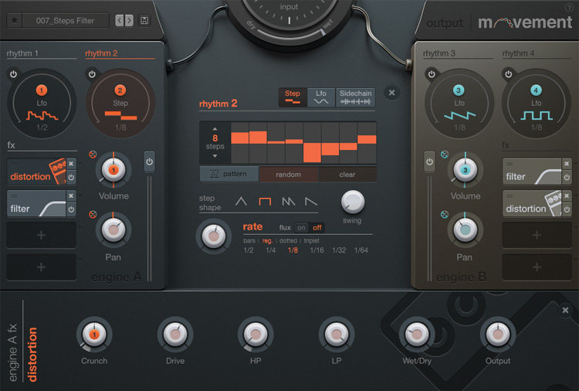
Task: Clear engine A Volume modulation assignment icon
Action: pos(93,154)
